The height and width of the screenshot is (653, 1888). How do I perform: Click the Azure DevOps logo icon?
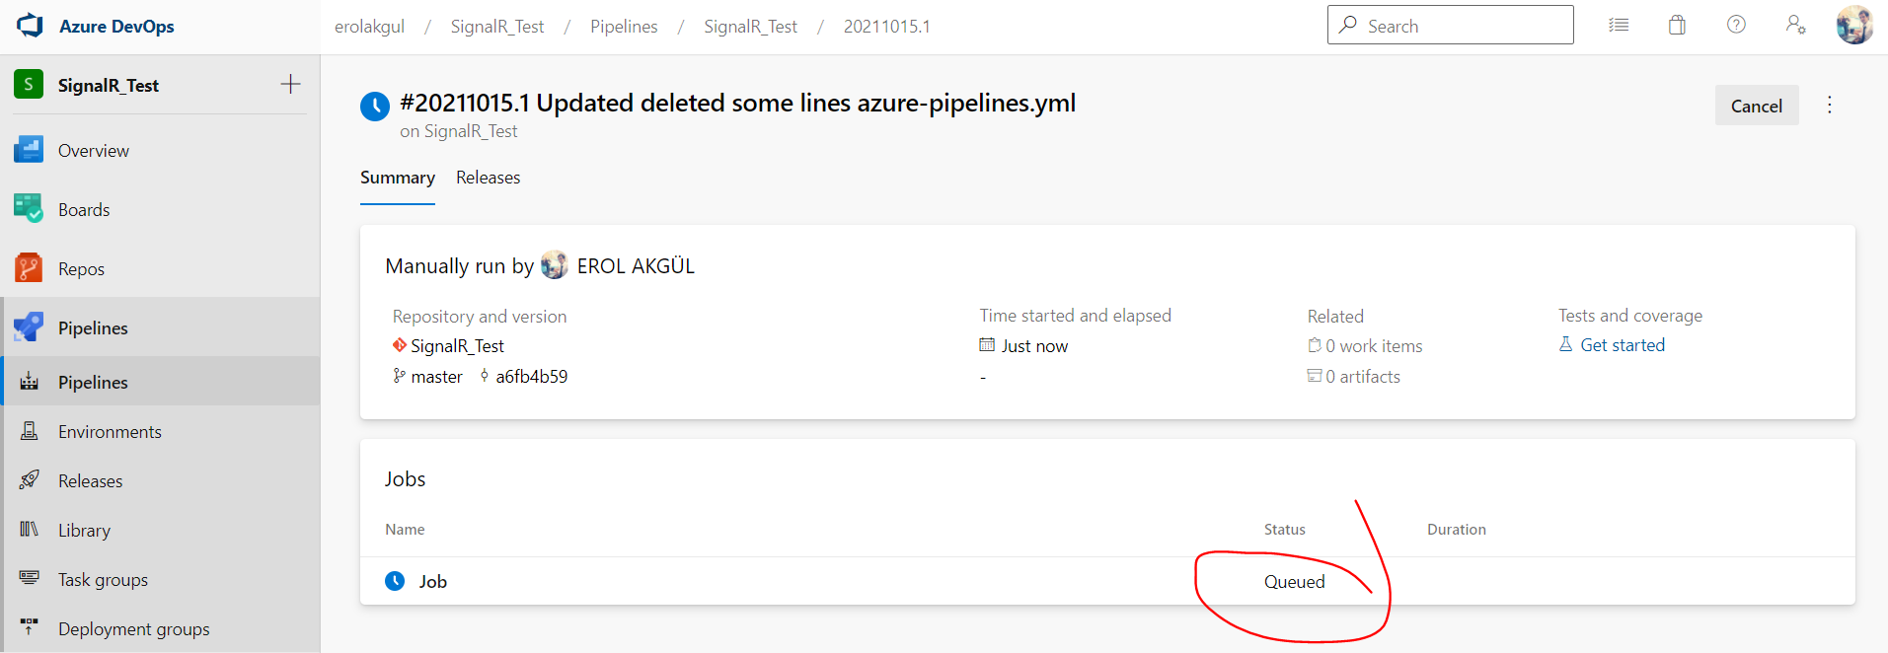pyautogui.click(x=31, y=26)
